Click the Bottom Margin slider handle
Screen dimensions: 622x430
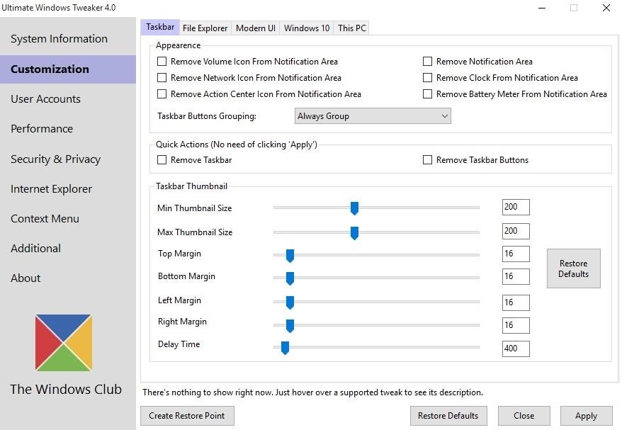coord(290,278)
